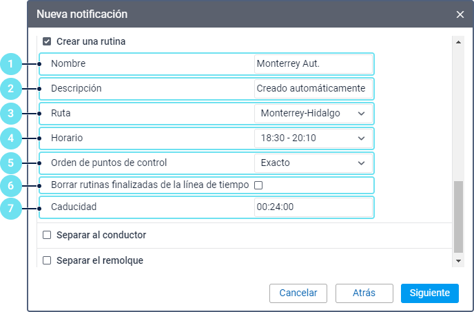Click the scrollbar down arrow

458,261
